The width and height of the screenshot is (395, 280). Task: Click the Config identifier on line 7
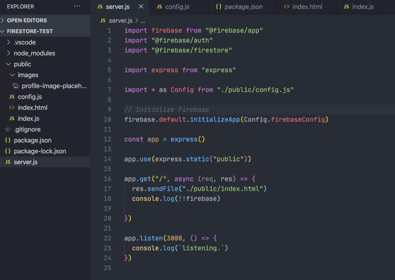[182, 90]
